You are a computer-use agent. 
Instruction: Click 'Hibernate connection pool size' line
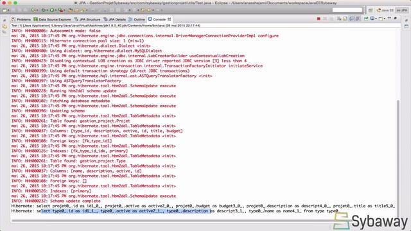click(x=97, y=41)
